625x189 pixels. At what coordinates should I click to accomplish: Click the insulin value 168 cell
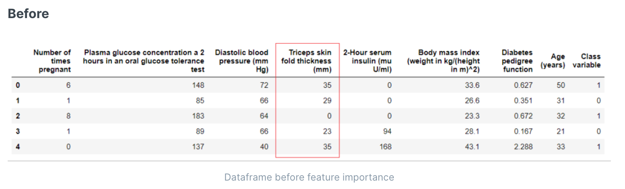point(385,147)
